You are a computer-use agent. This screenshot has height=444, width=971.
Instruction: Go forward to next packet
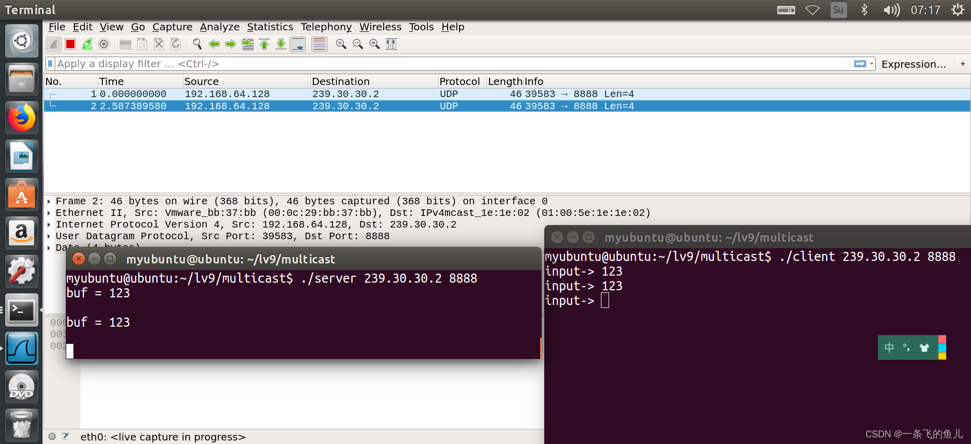[x=231, y=45]
